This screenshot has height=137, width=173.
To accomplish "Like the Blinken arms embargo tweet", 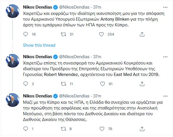I will pyautogui.click(x=101, y=34).
